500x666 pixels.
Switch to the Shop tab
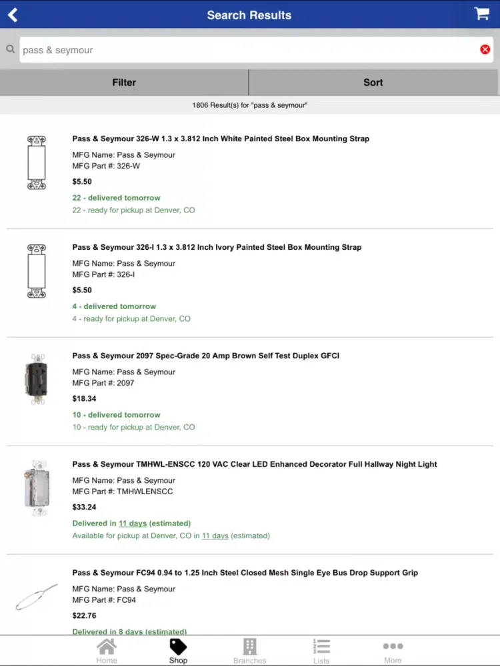pyautogui.click(x=178, y=651)
